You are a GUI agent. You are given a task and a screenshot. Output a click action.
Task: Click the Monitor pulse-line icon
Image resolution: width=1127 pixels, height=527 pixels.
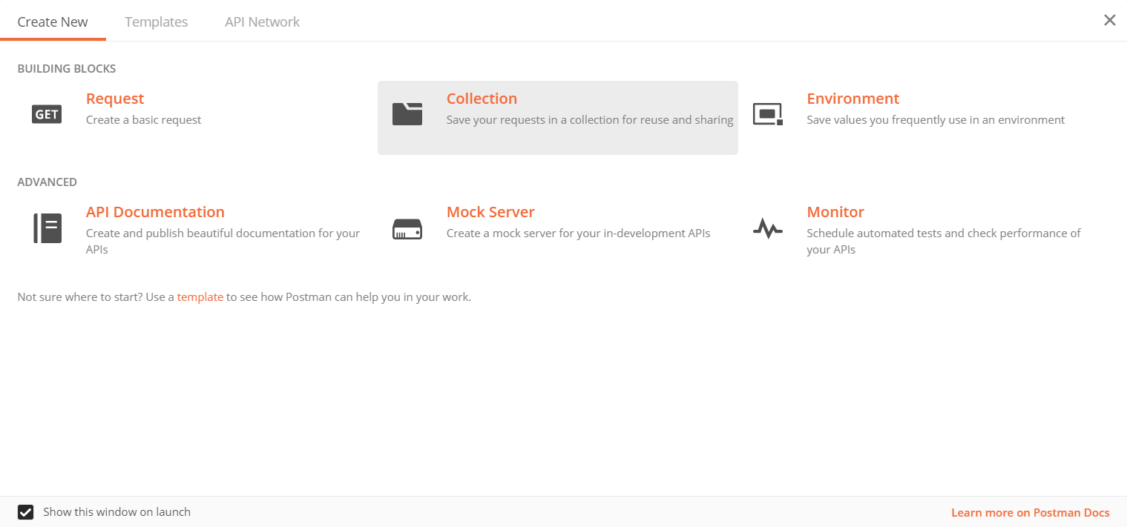click(x=768, y=229)
